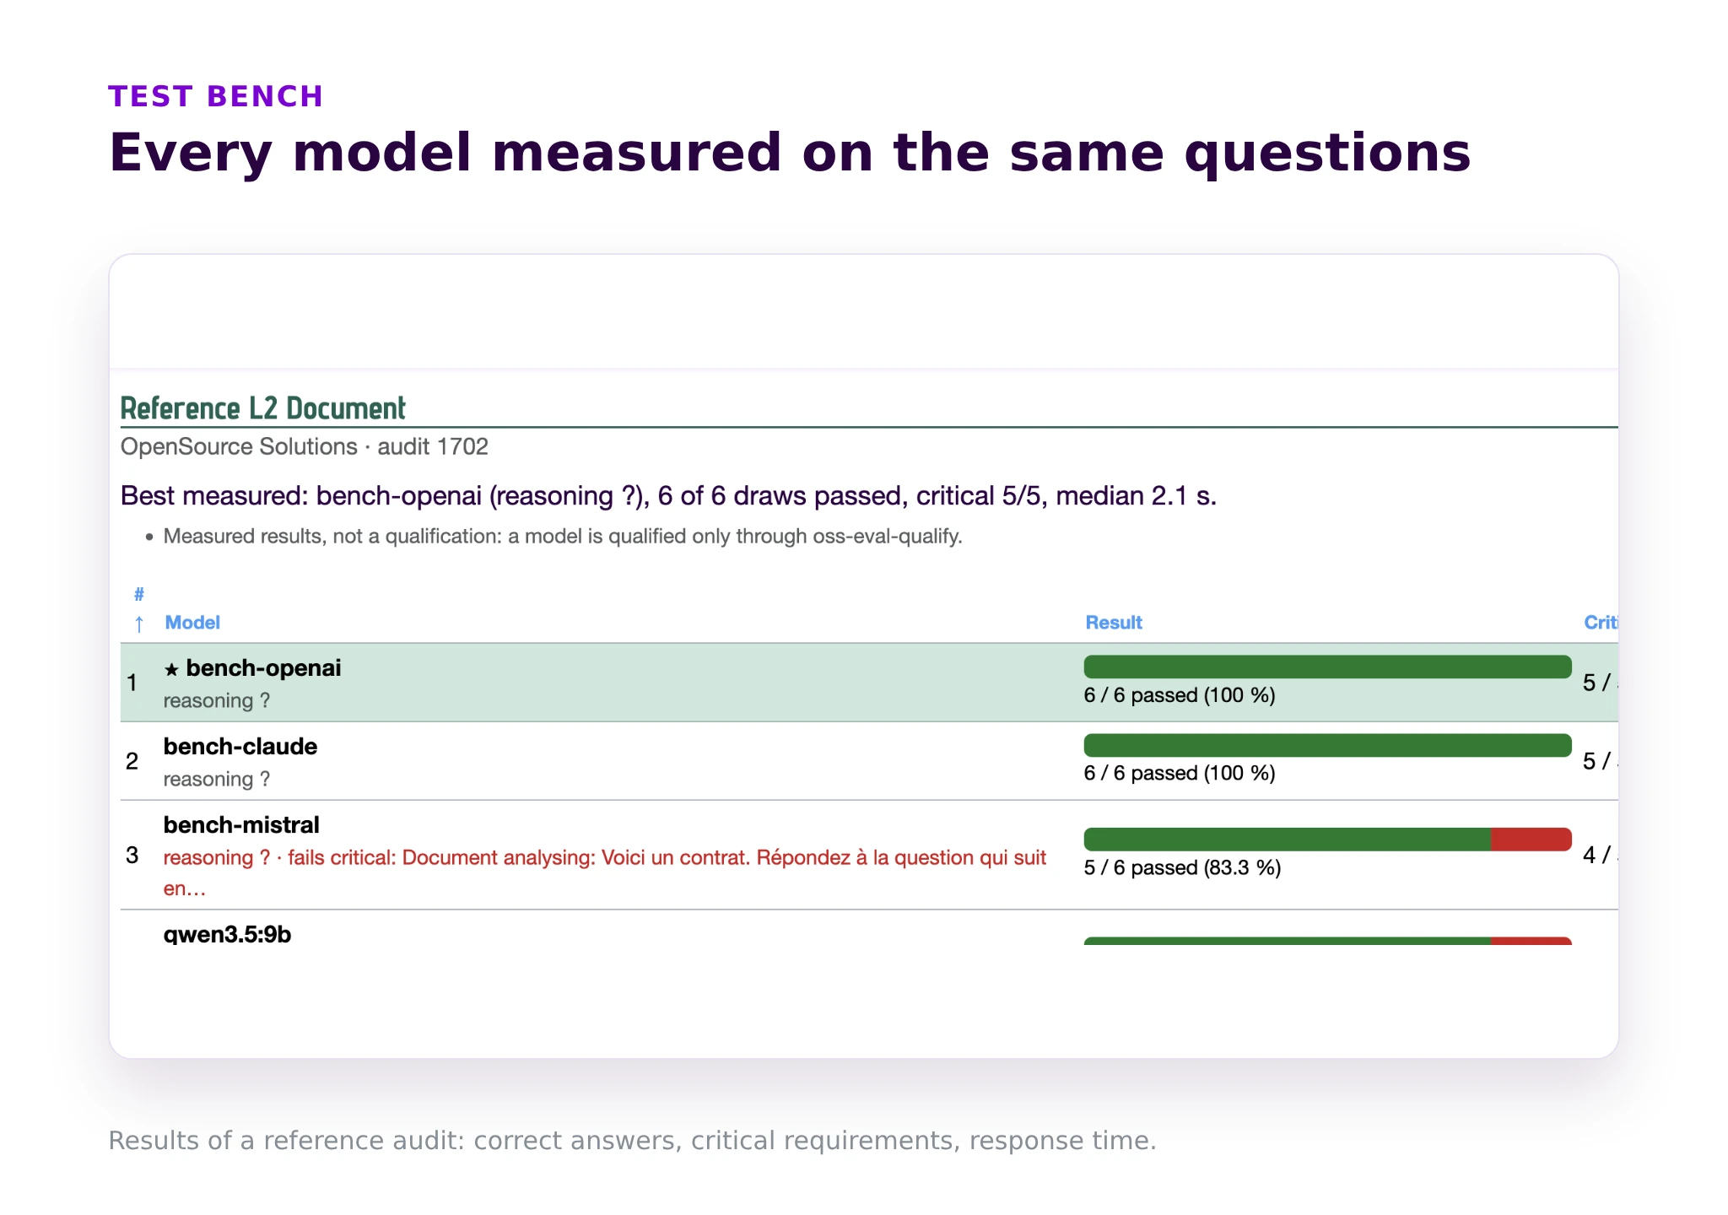The image size is (1728, 1215).
Task: Click 'reasoning ?' under bench-claude
Action: pos(217,780)
